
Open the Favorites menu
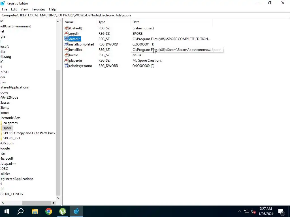pos(38,9)
